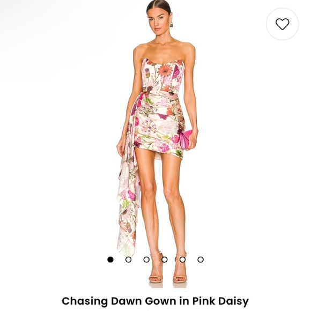Select the last carousel dot

click(x=201, y=260)
